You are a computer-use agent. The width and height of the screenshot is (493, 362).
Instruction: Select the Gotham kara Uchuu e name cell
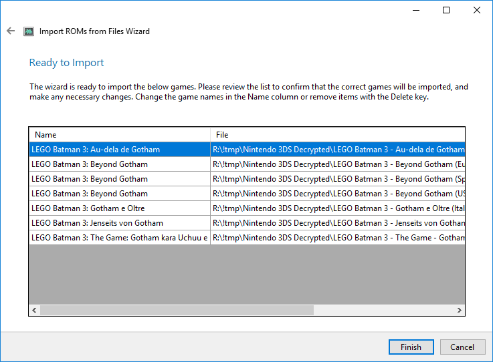pos(120,238)
